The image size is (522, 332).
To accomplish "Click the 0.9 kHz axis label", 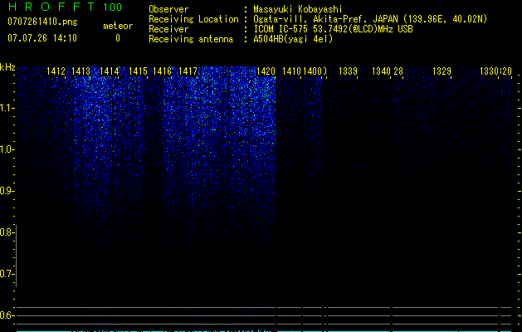I will point(7,191).
